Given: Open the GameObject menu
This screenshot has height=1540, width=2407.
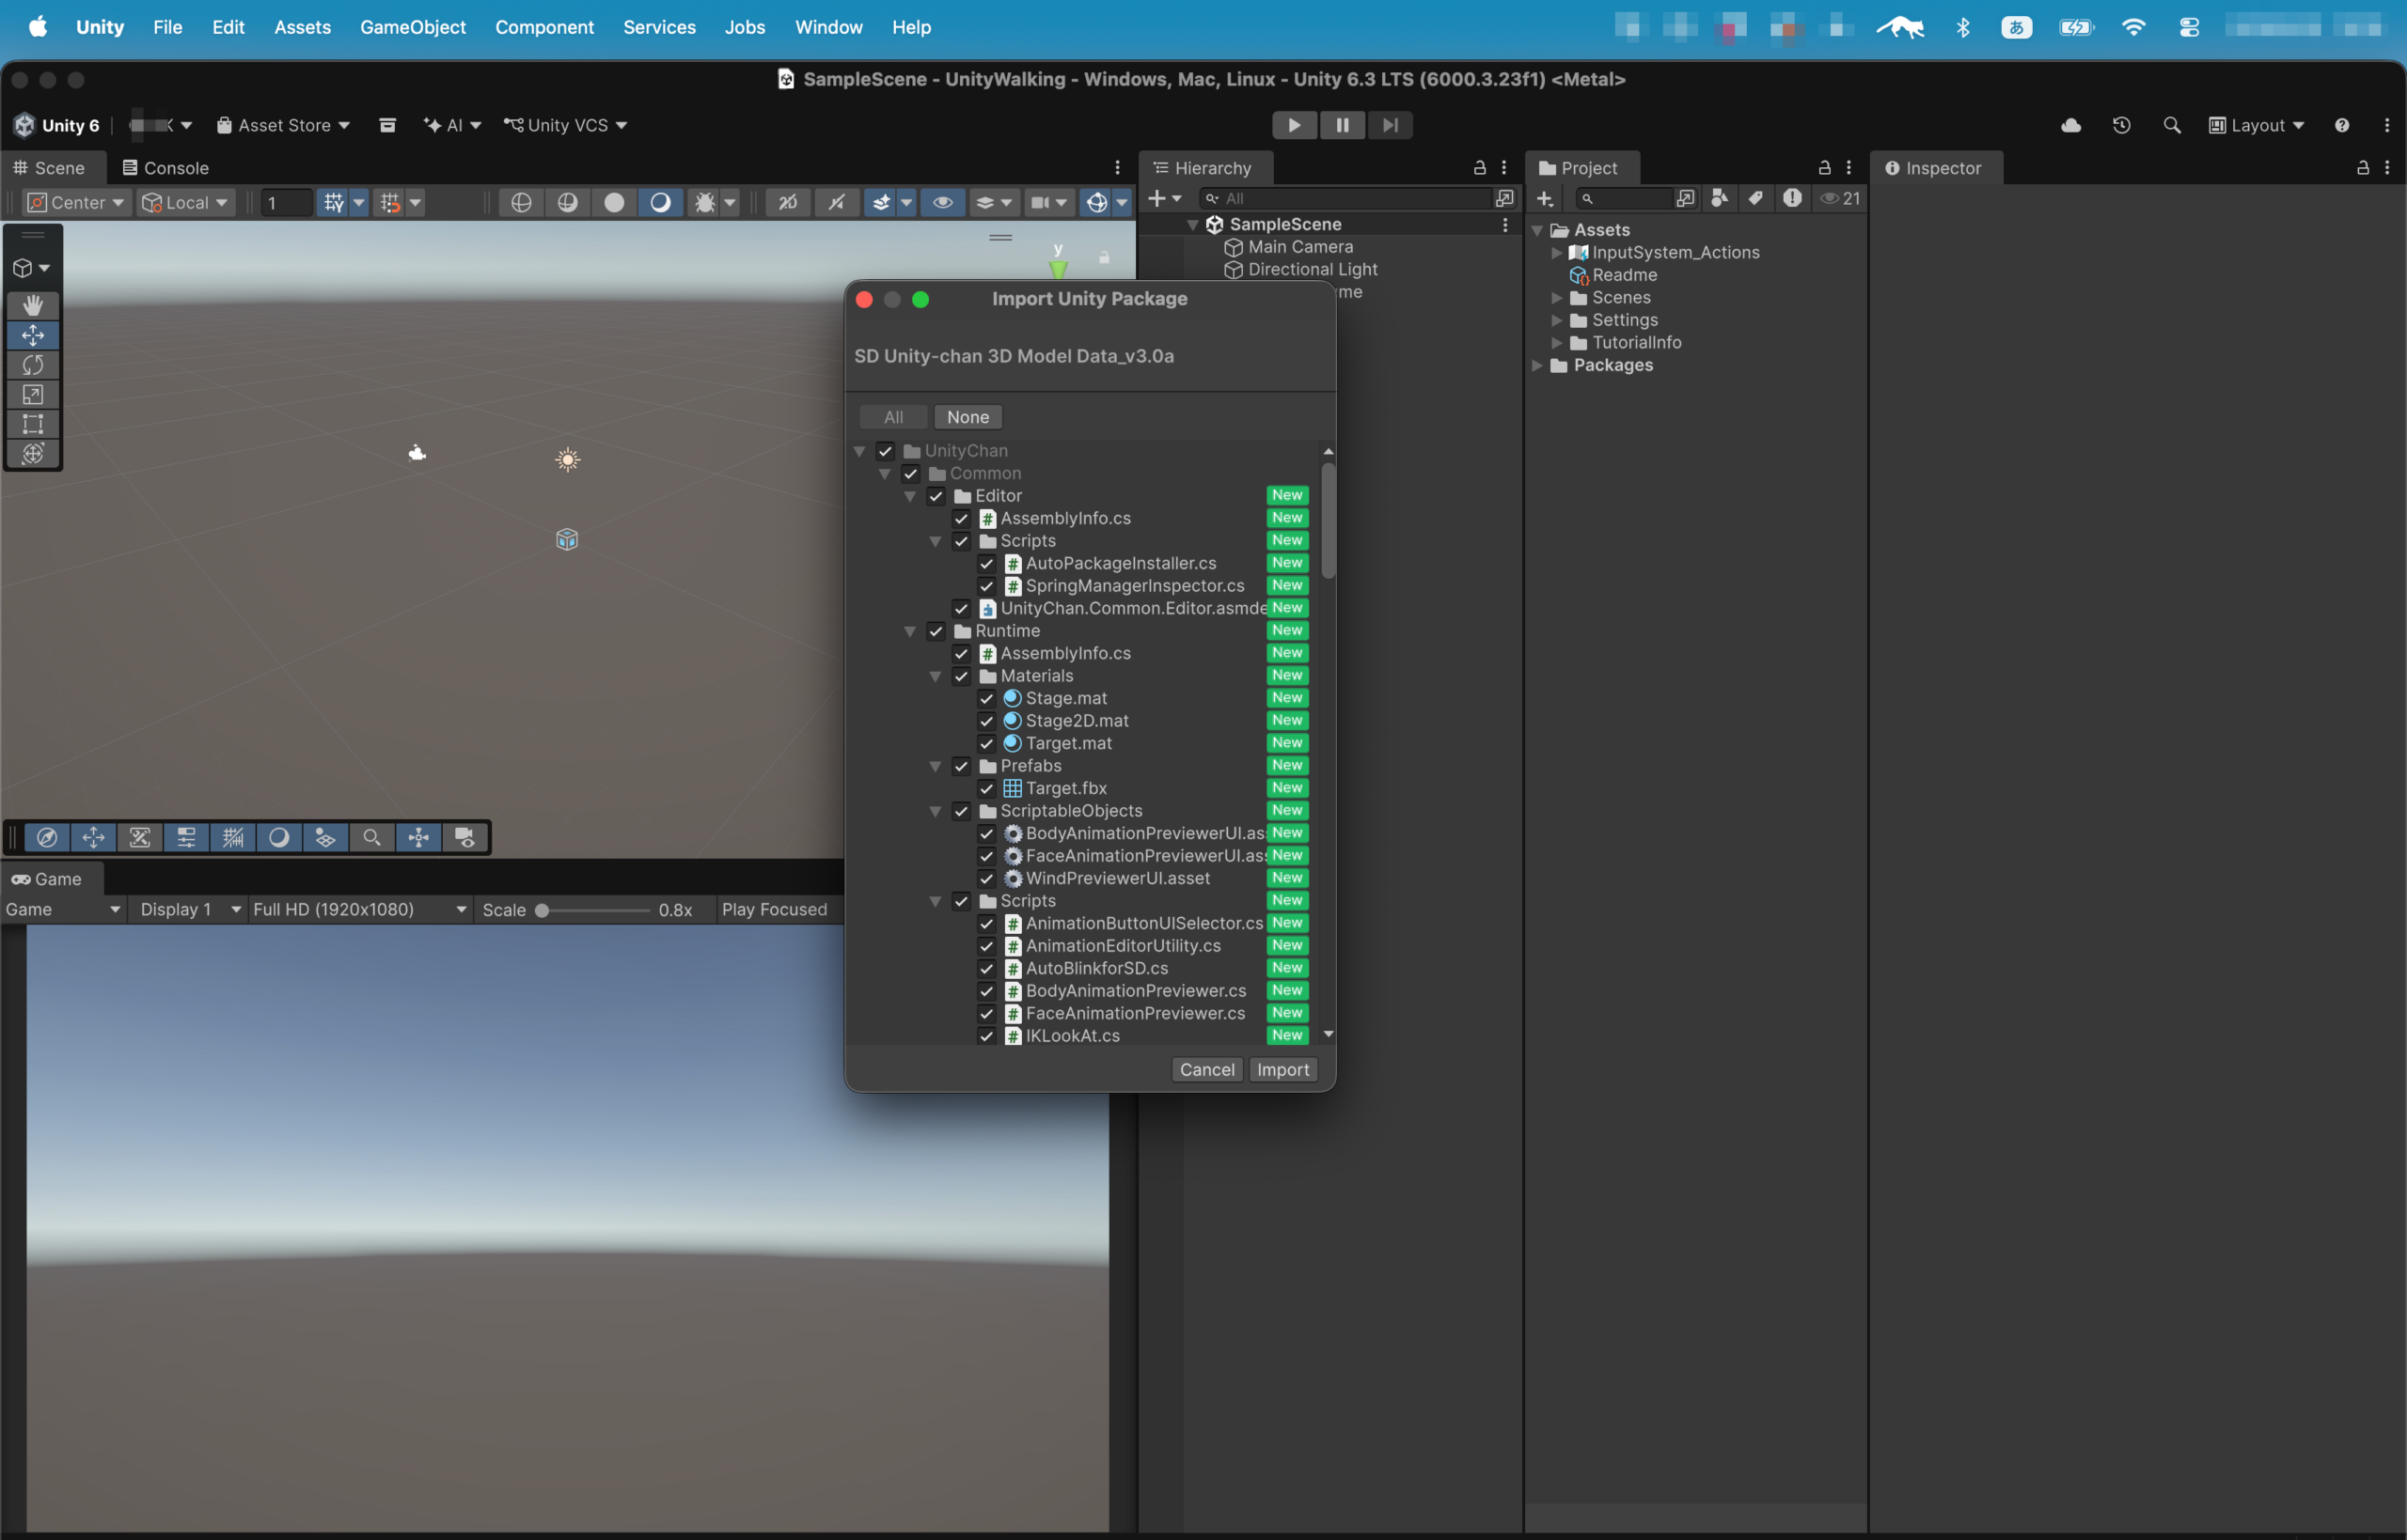Looking at the screenshot, I should click(x=412, y=27).
